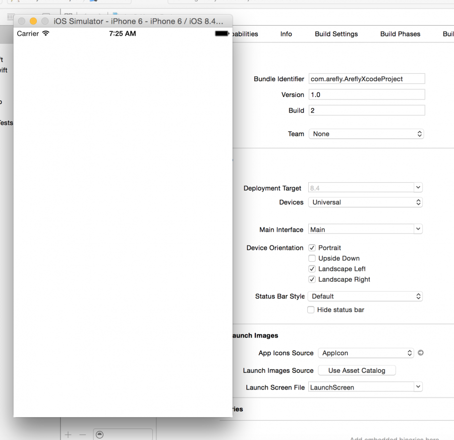454x440 pixels.
Task: Click the arrow next to AppIcon source
Action: [x=421, y=353]
